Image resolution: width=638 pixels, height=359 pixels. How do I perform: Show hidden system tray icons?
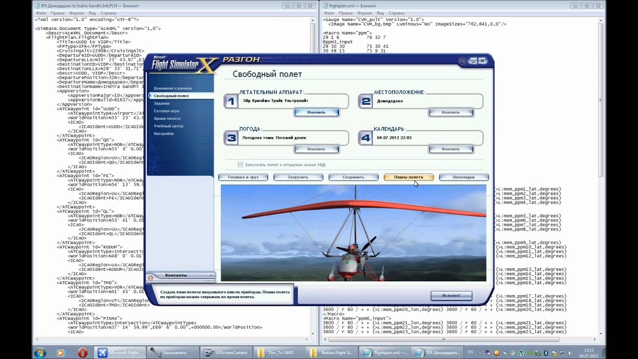click(x=481, y=353)
